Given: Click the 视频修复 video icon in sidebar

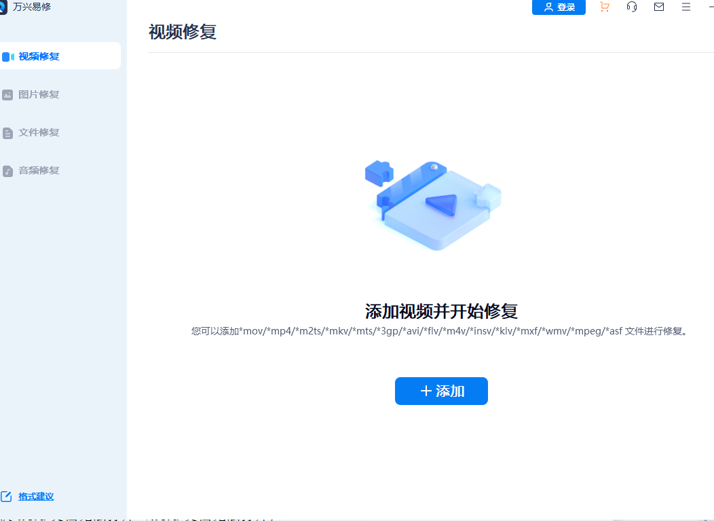Looking at the screenshot, I should point(7,56).
